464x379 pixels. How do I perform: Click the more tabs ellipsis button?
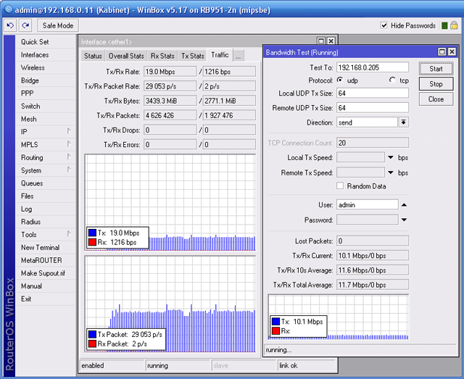239,56
